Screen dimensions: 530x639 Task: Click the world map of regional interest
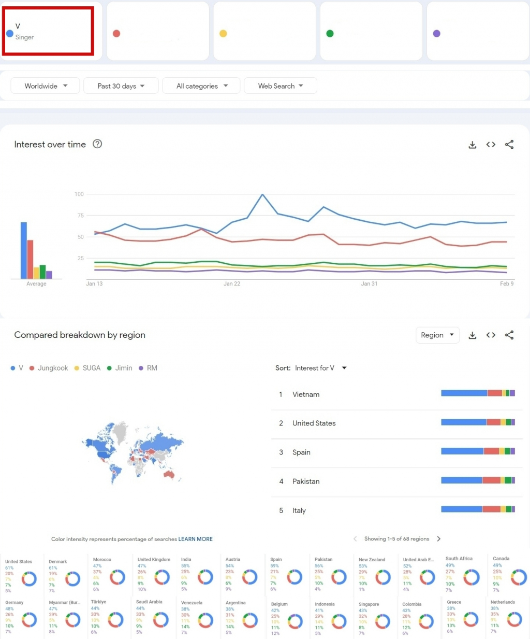(133, 452)
